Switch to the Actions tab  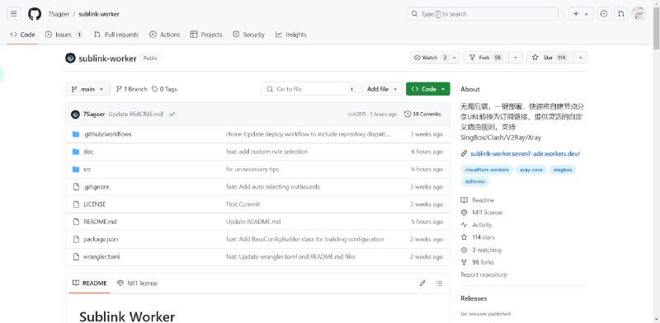[x=164, y=35]
